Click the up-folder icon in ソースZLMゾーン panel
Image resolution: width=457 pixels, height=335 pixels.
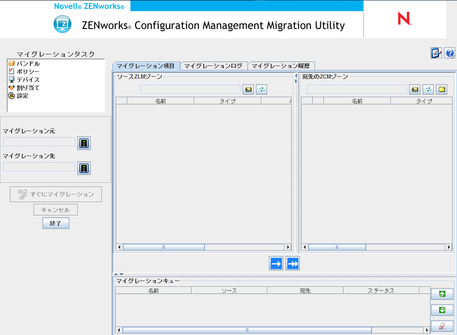248,89
